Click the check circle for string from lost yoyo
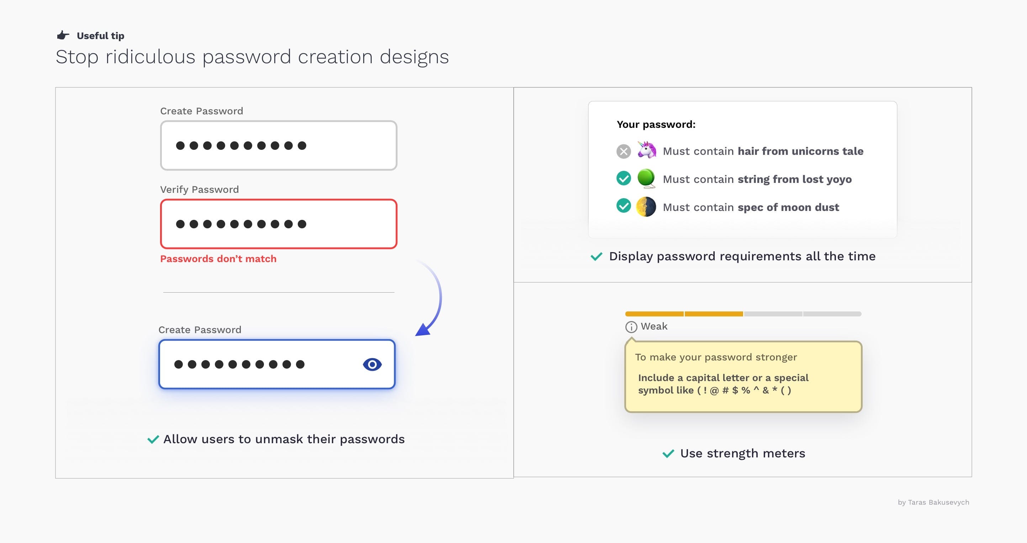Screen dimensions: 1027x543 623,179
